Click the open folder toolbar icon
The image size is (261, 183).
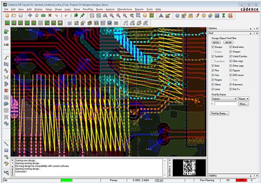14,16
